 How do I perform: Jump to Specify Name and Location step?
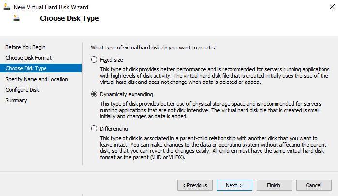pyautogui.click(x=37, y=79)
